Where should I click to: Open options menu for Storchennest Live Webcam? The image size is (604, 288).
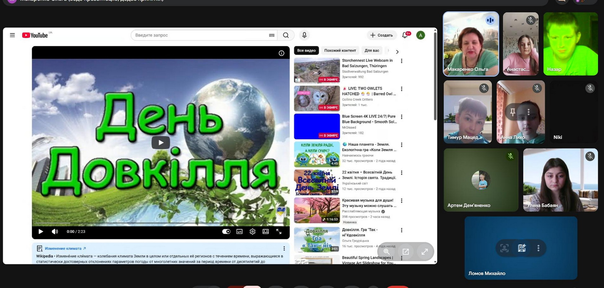[401, 61]
